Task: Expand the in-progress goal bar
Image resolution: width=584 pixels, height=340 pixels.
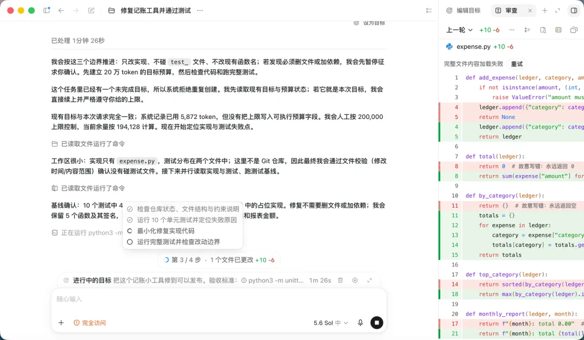Action: click(x=369, y=280)
